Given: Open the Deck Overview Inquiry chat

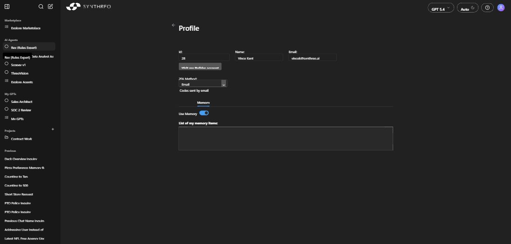Looking at the screenshot, I should (21, 159).
